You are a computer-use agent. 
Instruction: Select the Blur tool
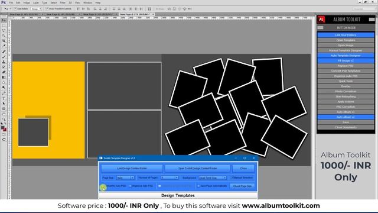coord(4,82)
